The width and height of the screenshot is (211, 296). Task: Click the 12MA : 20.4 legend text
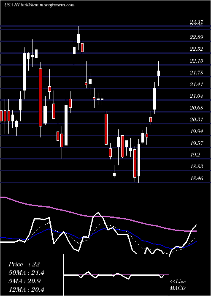[26, 289]
